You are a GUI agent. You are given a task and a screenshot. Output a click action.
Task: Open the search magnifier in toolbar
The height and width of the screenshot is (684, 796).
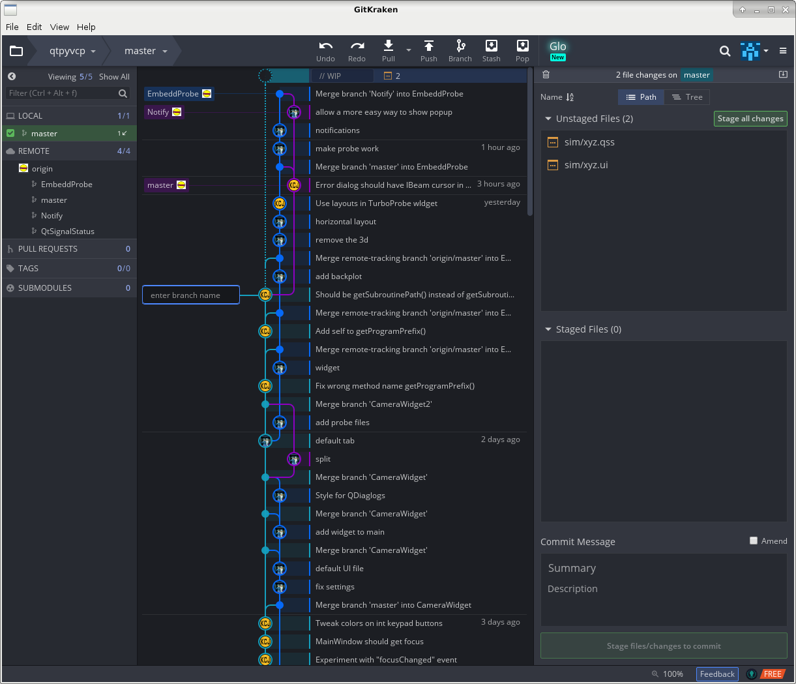point(724,51)
